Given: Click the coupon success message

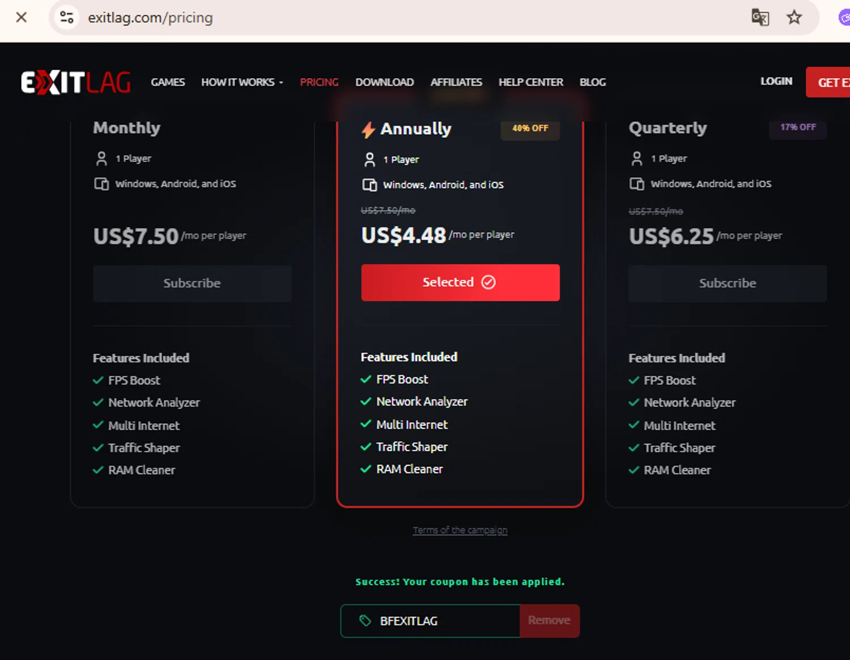Looking at the screenshot, I should point(460,582).
